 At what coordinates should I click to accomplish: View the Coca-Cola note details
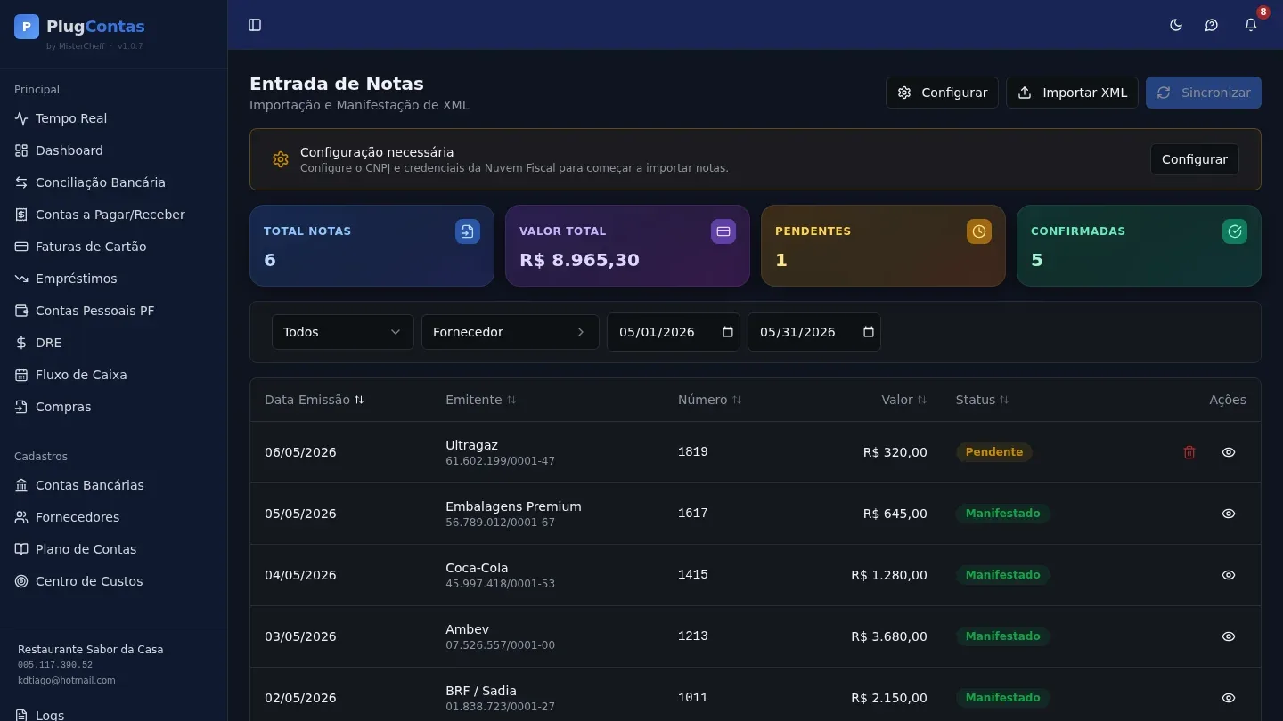click(1229, 575)
